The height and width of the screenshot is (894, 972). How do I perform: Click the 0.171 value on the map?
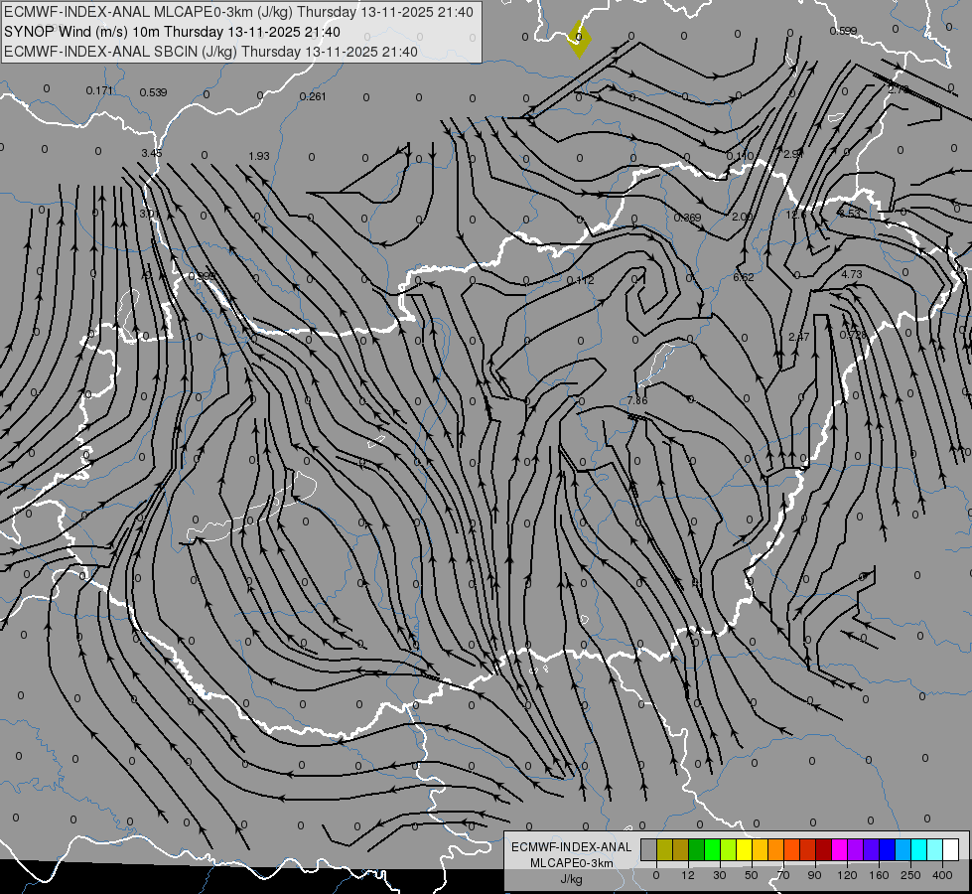pos(99,91)
